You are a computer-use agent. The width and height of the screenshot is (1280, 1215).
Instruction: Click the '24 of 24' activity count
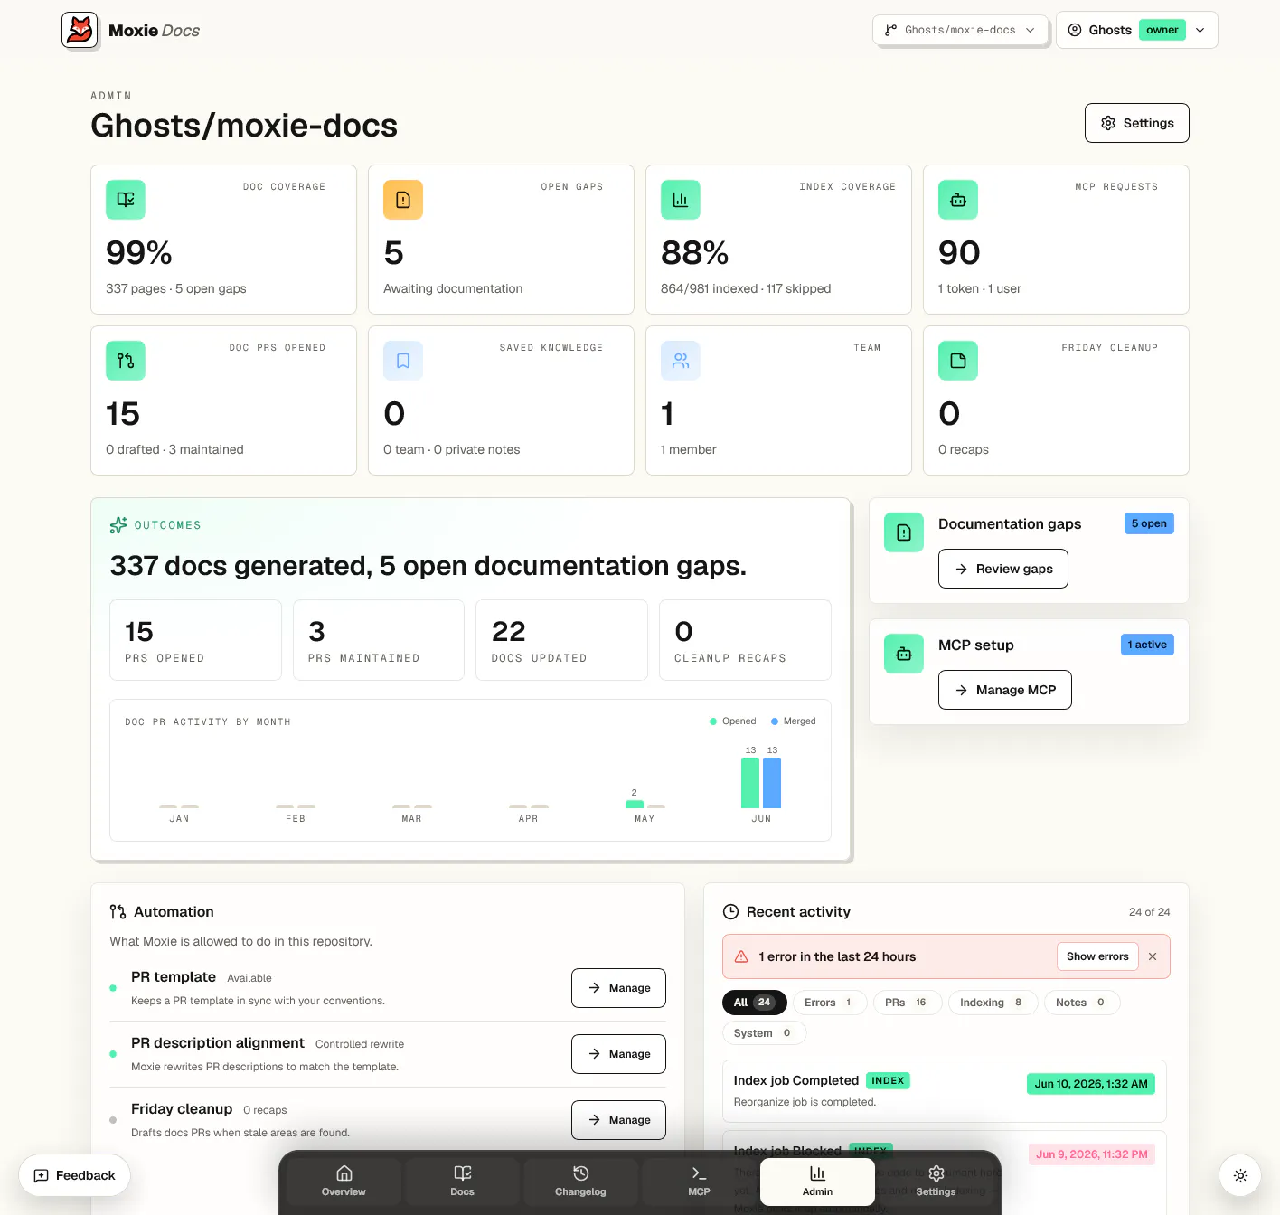tap(1149, 912)
